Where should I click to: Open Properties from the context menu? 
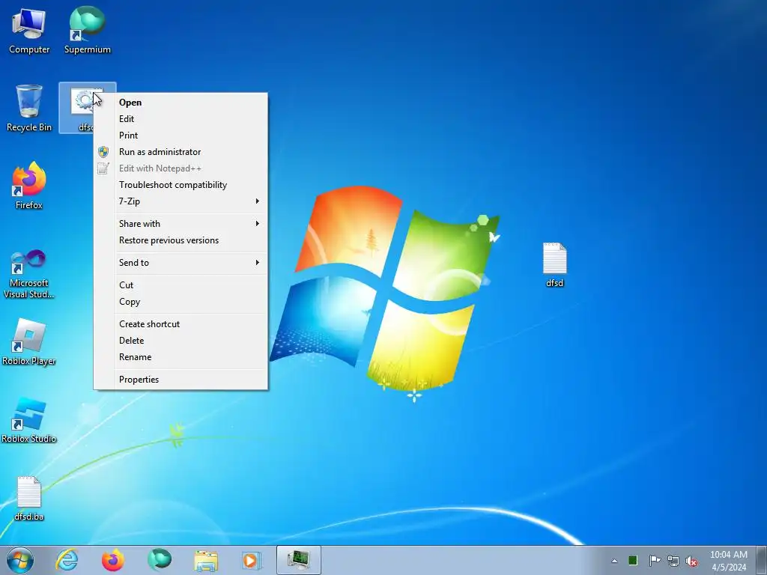pos(181,380)
